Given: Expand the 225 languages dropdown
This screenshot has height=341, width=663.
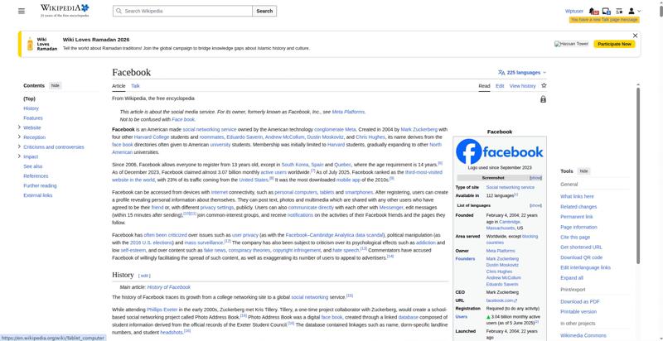Looking at the screenshot, I should [x=522, y=73].
